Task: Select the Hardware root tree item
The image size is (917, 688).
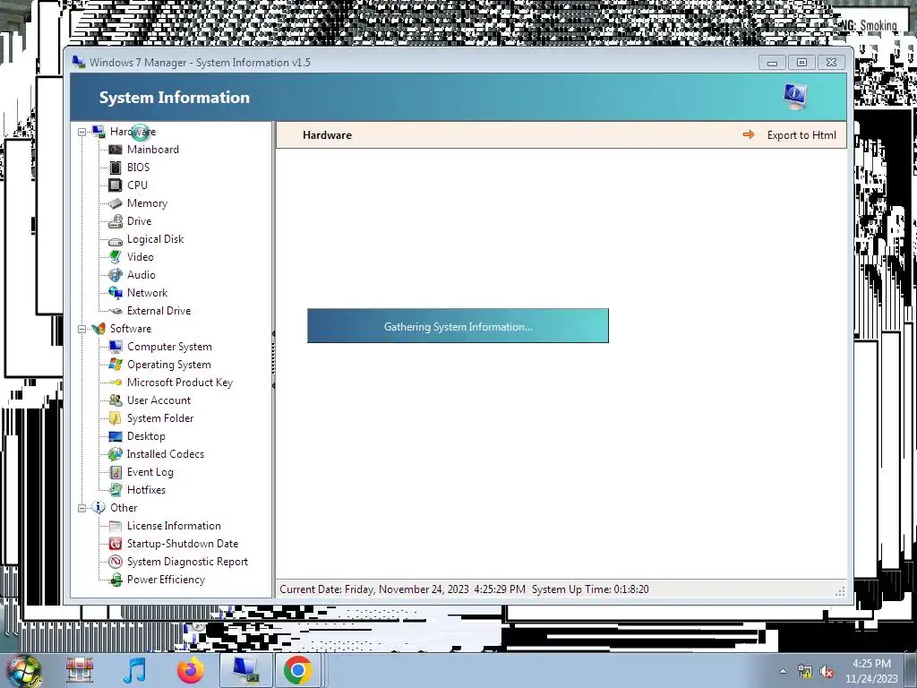Action: click(x=133, y=132)
